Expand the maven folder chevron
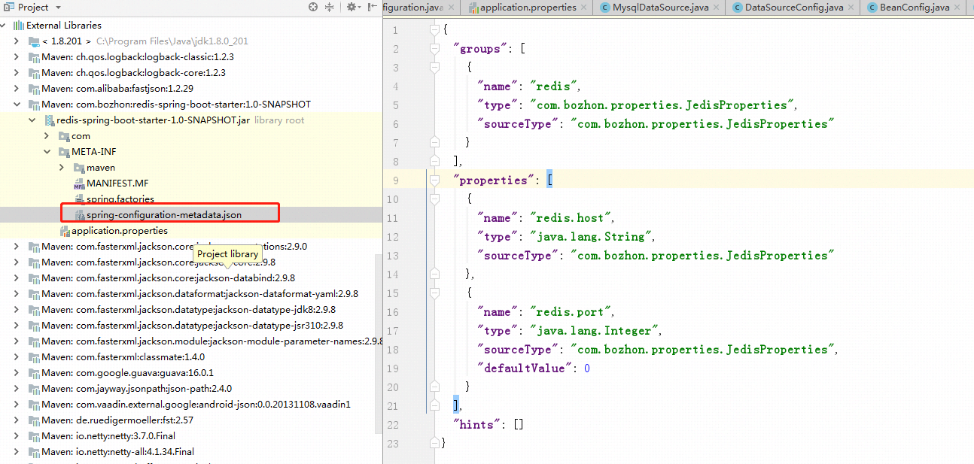The image size is (974, 464). [62, 168]
